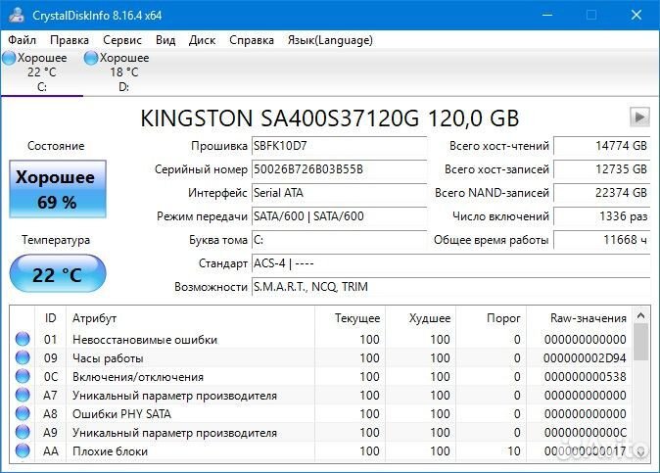Screen dimensions: 660x473
Task: Click the attribute list scrollbar thumb
Action: pos(641,342)
